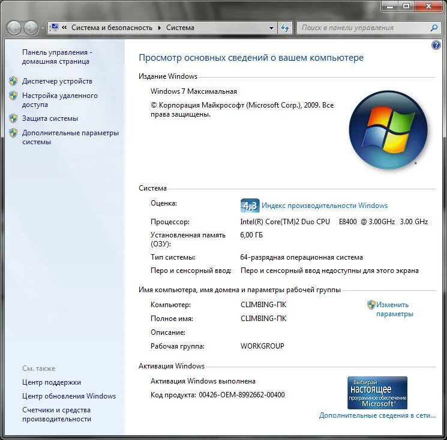Expand arrow after 'Система и безопасность'
Image resolution: width=447 pixels, height=440 pixels.
[x=160, y=28]
